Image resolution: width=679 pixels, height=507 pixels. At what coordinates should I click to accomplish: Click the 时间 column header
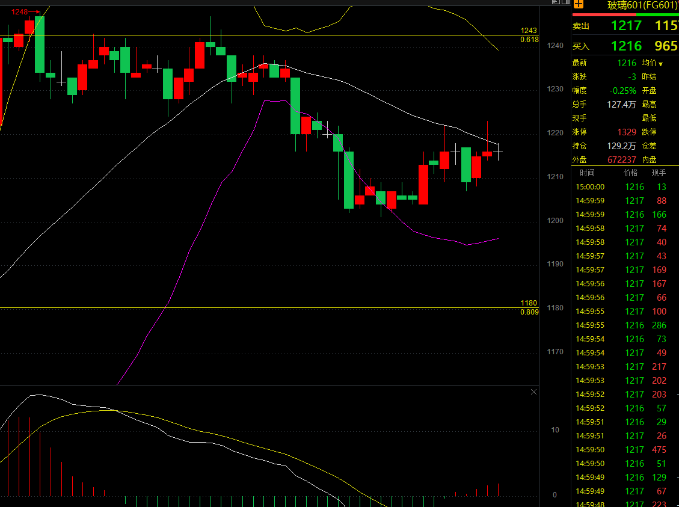[x=587, y=173]
